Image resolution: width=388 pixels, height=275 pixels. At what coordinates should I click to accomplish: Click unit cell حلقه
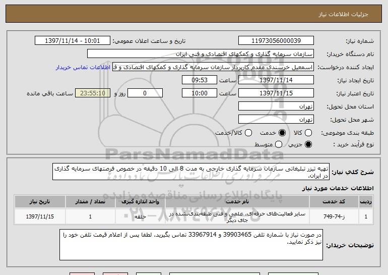(140, 216)
